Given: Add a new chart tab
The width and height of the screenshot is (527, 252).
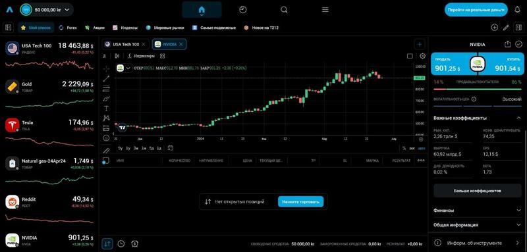Looking at the screenshot, I should point(420,44).
